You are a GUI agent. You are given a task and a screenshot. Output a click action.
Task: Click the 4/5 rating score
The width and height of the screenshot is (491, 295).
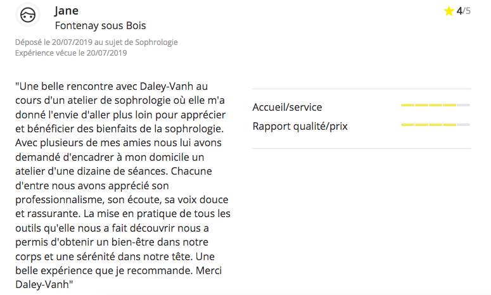[464, 11]
